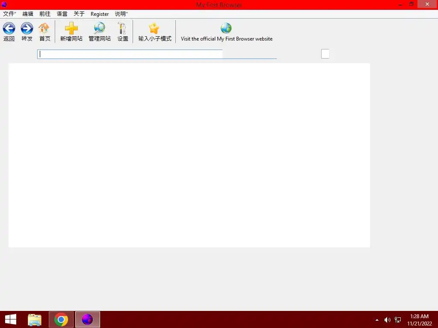Open the 编辑 menu
Image resolution: width=438 pixels, height=328 pixels.
pos(28,14)
